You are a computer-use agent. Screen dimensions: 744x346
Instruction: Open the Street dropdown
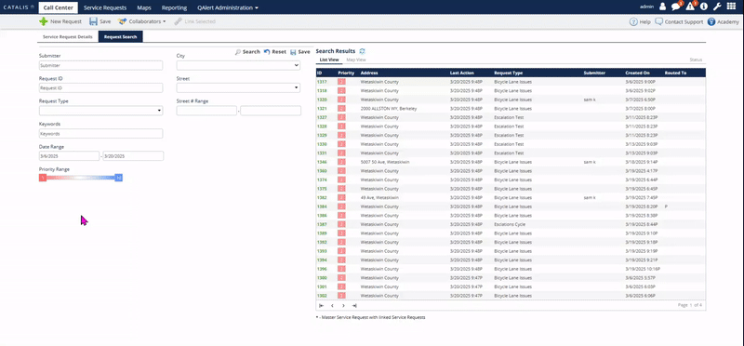click(238, 87)
